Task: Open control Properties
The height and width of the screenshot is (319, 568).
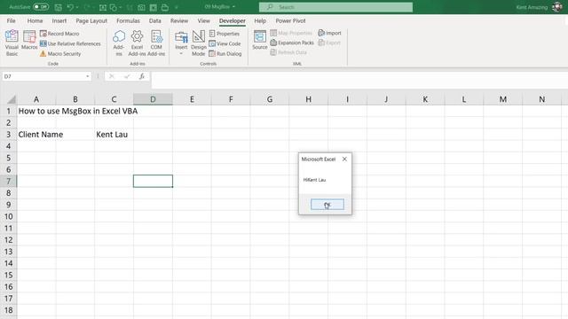Action: (225, 34)
